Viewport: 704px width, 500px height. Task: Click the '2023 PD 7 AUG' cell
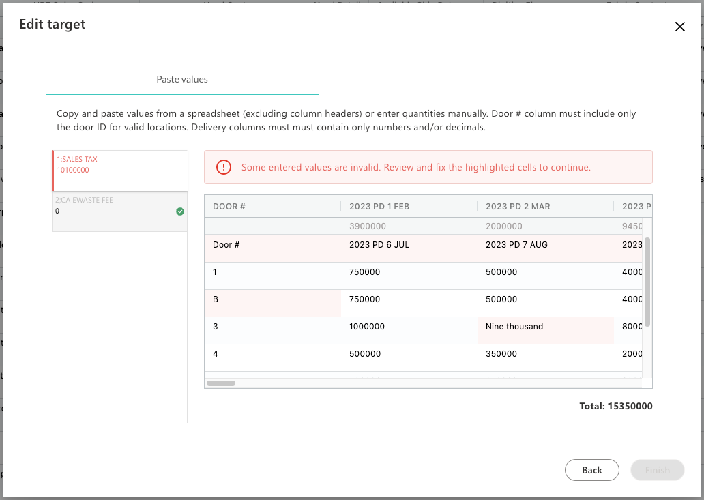(x=545, y=249)
